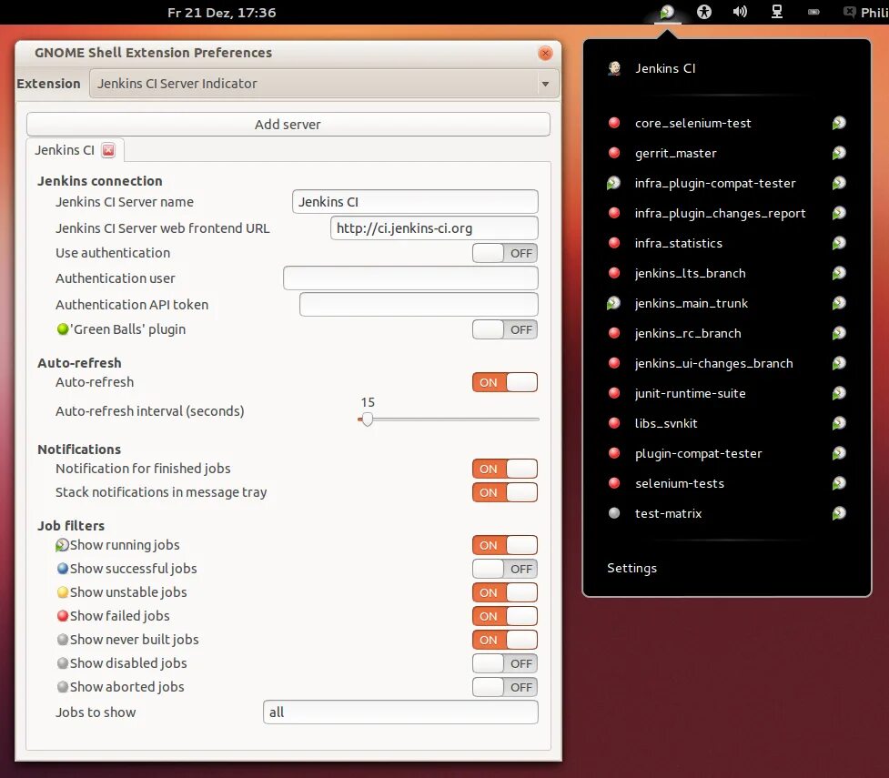889x778 pixels.
Task: Click the running status icon of jenkins_main_trunk
Action: 613,303
